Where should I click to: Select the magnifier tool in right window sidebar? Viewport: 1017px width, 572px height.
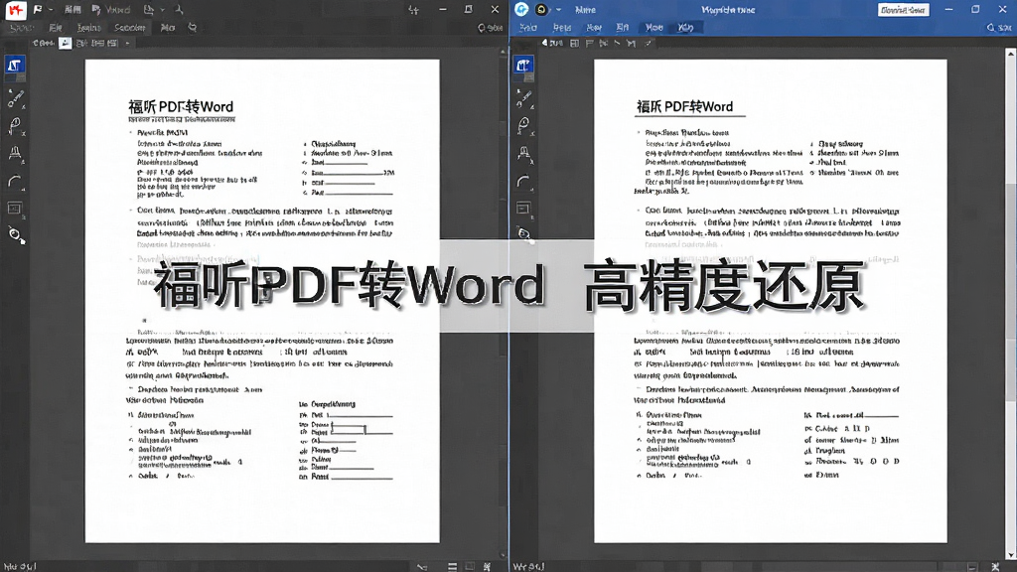click(x=524, y=234)
